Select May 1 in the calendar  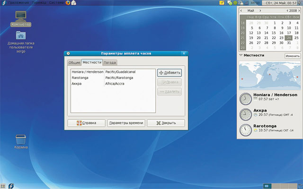(275, 23)
